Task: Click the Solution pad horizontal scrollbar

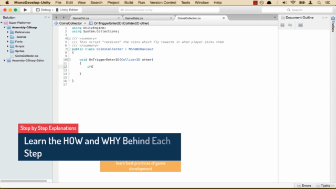Action: (24, 181)
